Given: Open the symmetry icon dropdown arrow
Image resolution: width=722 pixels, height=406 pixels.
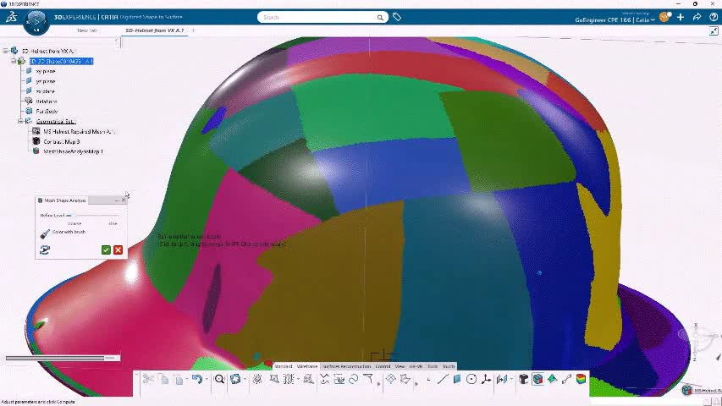Looking at the screenshot, I should coord(511,379).
